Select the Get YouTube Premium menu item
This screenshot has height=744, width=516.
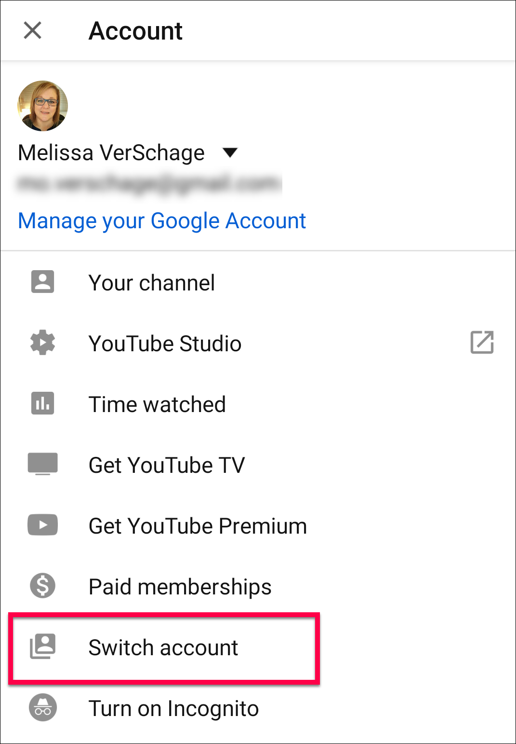coord(258,526)
